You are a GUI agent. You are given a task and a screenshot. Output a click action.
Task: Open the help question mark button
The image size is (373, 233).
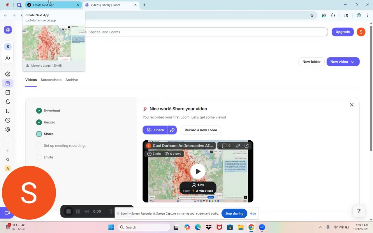359,211
